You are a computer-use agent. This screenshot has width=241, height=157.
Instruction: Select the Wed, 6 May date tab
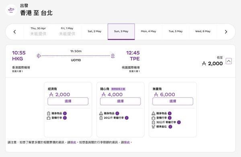203,31
